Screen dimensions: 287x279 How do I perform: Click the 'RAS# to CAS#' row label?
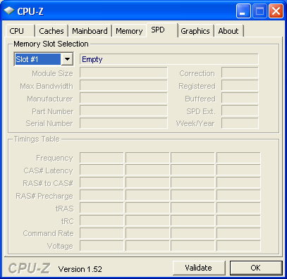coord(48,183)
